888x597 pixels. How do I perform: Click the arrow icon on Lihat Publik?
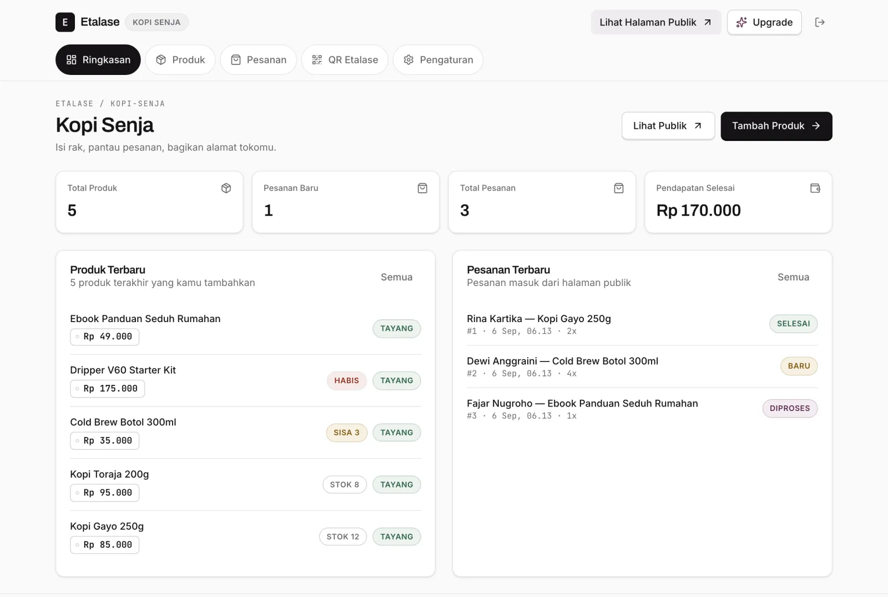698,126
